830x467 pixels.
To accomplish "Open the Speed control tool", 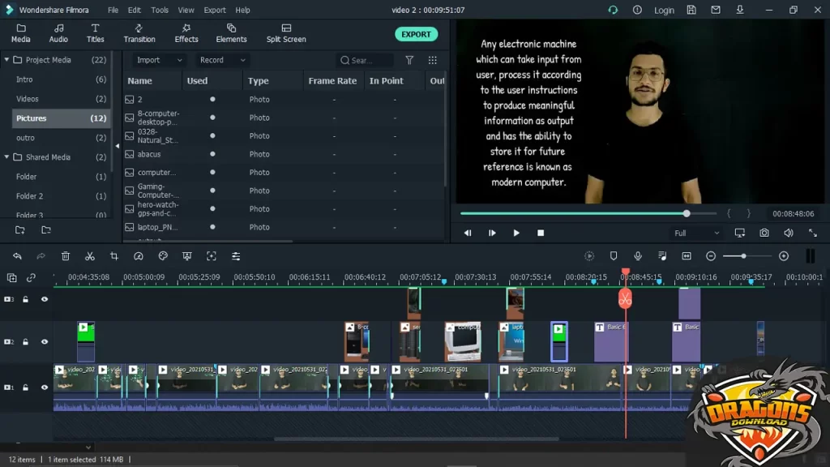I will coord(139,256).
